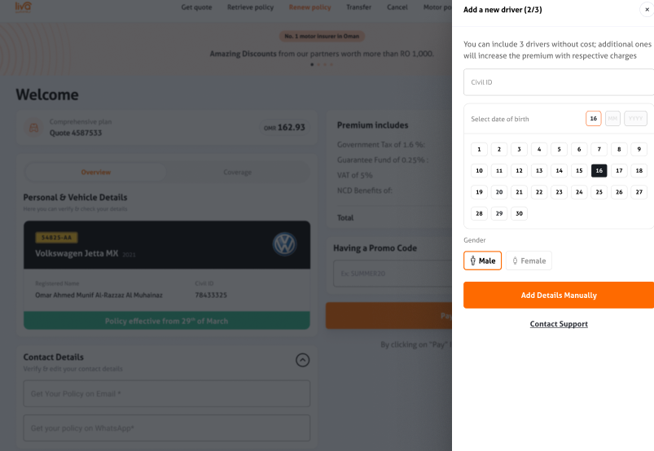Click the Volkswagen logo on the vehicle card

tap(284, 244)
